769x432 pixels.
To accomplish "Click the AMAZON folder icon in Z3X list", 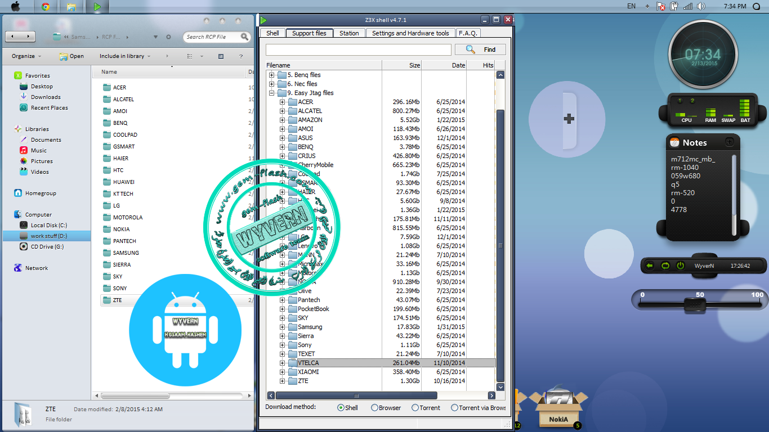I will pyautogui.click(x=292, y=120).
